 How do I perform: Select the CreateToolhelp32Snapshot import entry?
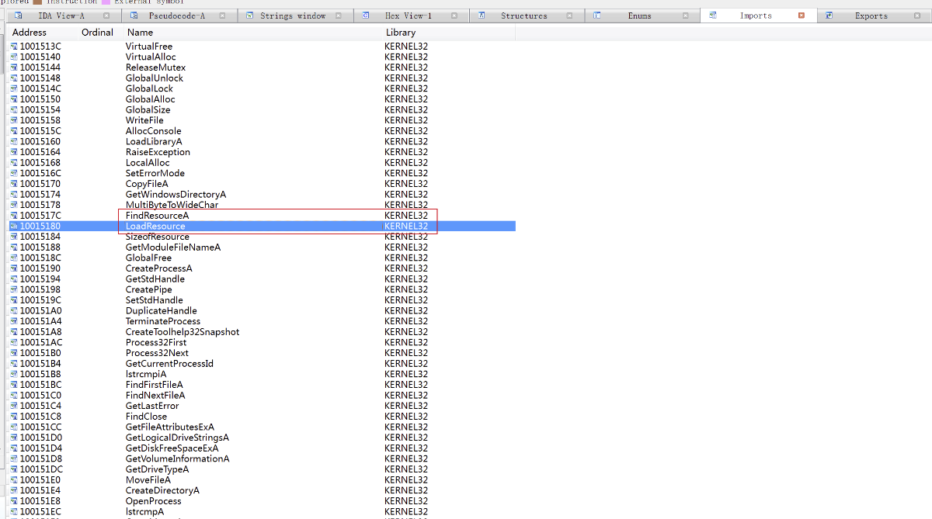pos(183,332)
